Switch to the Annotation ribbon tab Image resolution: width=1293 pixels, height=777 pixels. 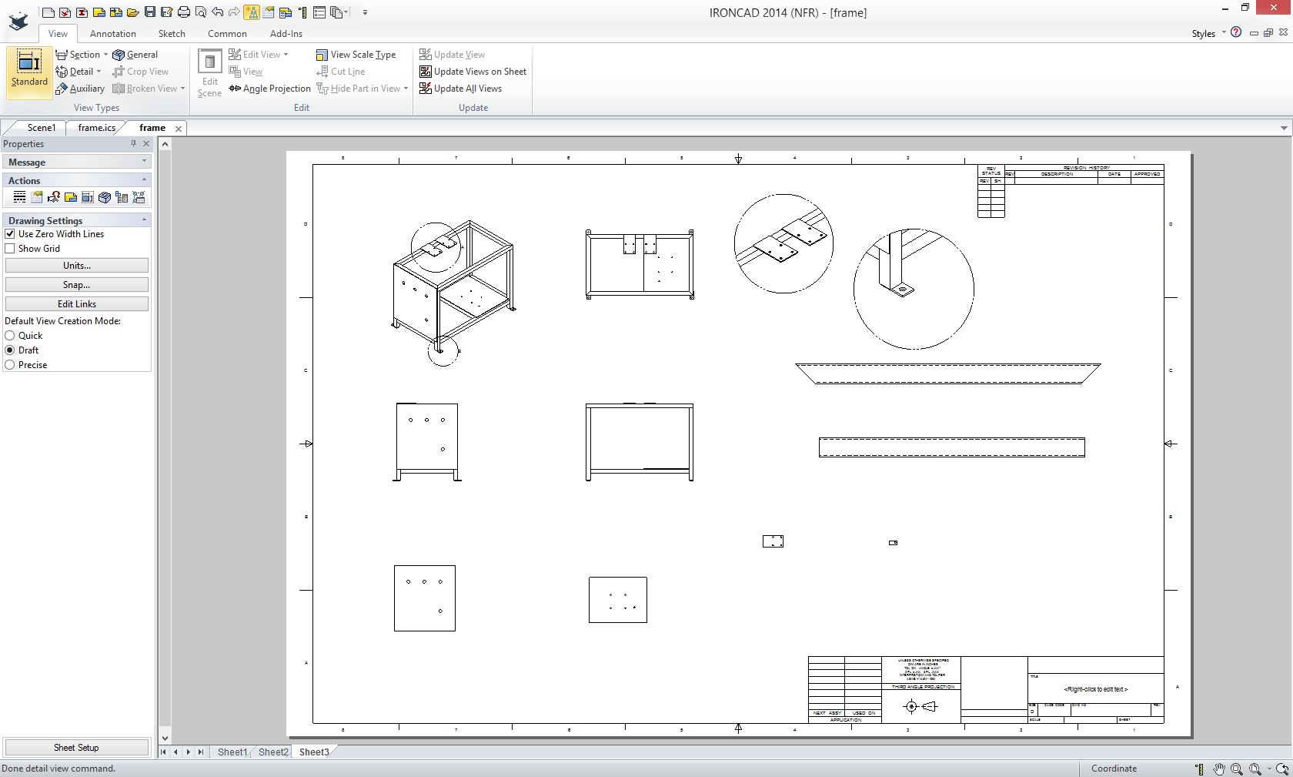coord(112,34)
